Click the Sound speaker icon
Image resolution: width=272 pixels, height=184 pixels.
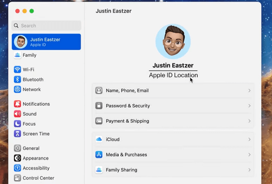coord(17,114)
